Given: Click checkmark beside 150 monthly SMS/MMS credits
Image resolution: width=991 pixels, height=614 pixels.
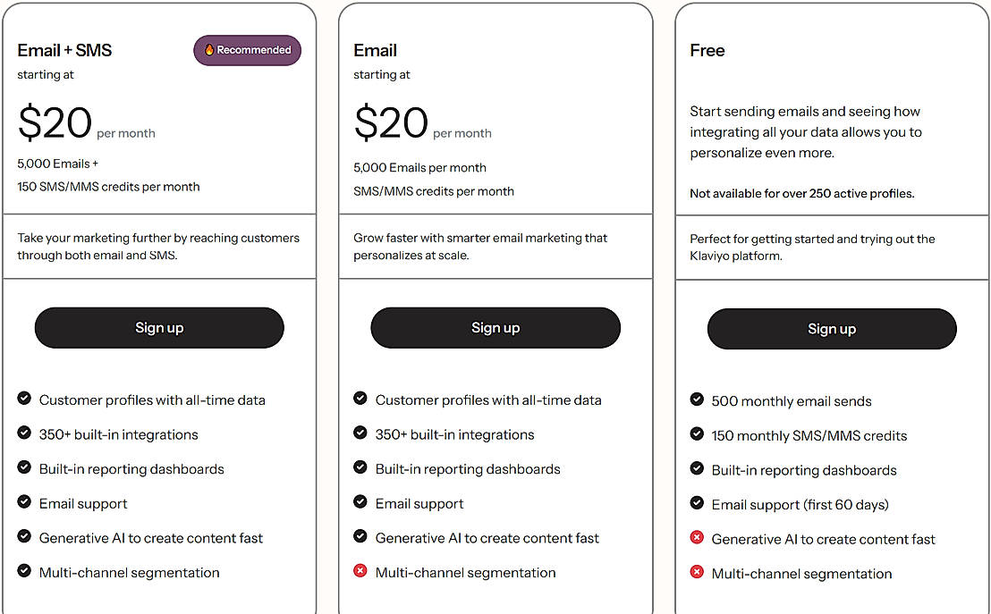Looking at the screenshot, I should click(x=697, y=434).
